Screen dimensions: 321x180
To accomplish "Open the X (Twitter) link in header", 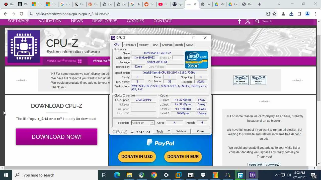I will (x=248, y=21).
